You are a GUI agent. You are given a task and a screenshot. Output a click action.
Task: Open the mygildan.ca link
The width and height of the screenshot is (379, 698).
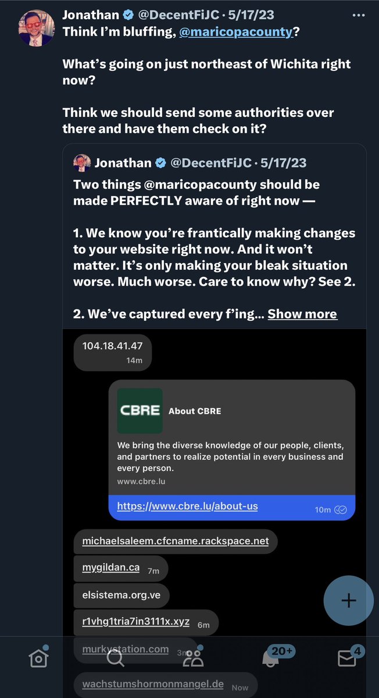pyautogui.click(x=111, y=567)
